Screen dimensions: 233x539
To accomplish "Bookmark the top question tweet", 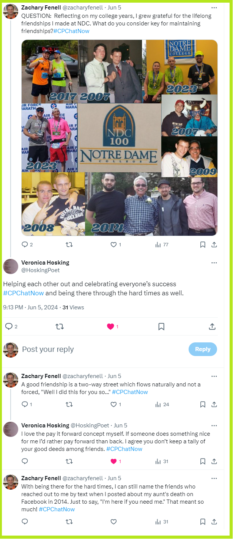I will pos(203,245).
